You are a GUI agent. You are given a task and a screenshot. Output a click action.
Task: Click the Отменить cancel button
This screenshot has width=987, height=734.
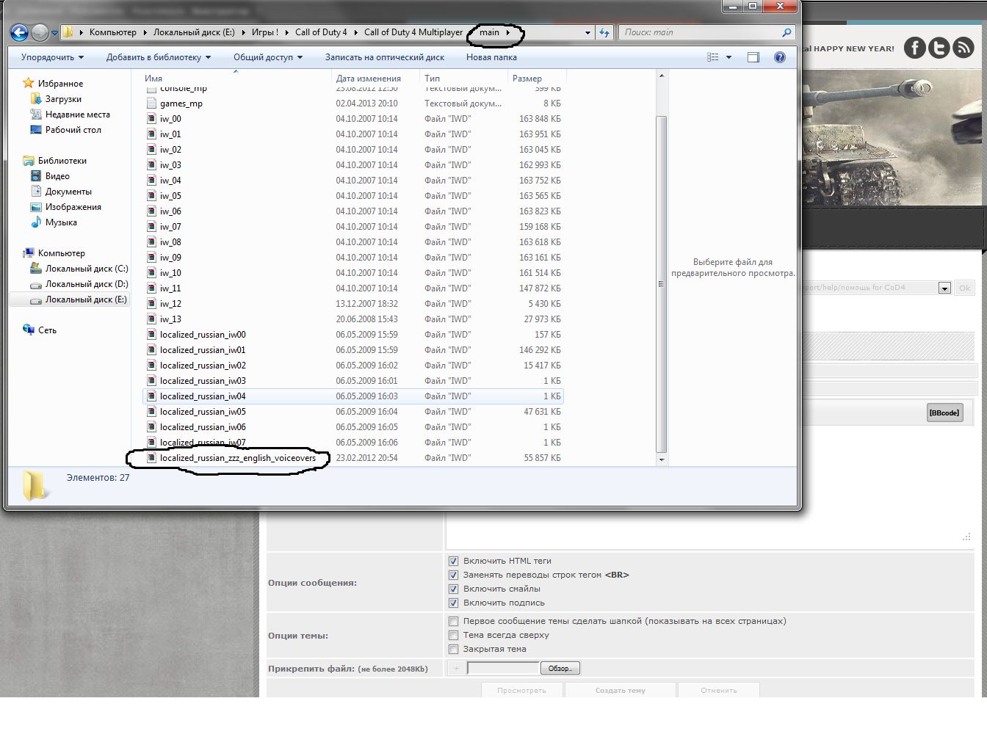719,691
